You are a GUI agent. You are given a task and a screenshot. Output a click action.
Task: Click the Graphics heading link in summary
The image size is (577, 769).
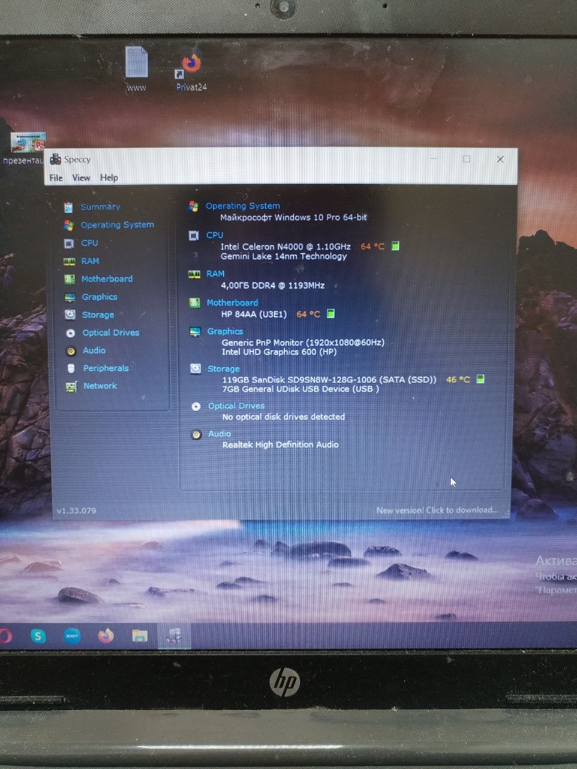(x=225, y=331)
